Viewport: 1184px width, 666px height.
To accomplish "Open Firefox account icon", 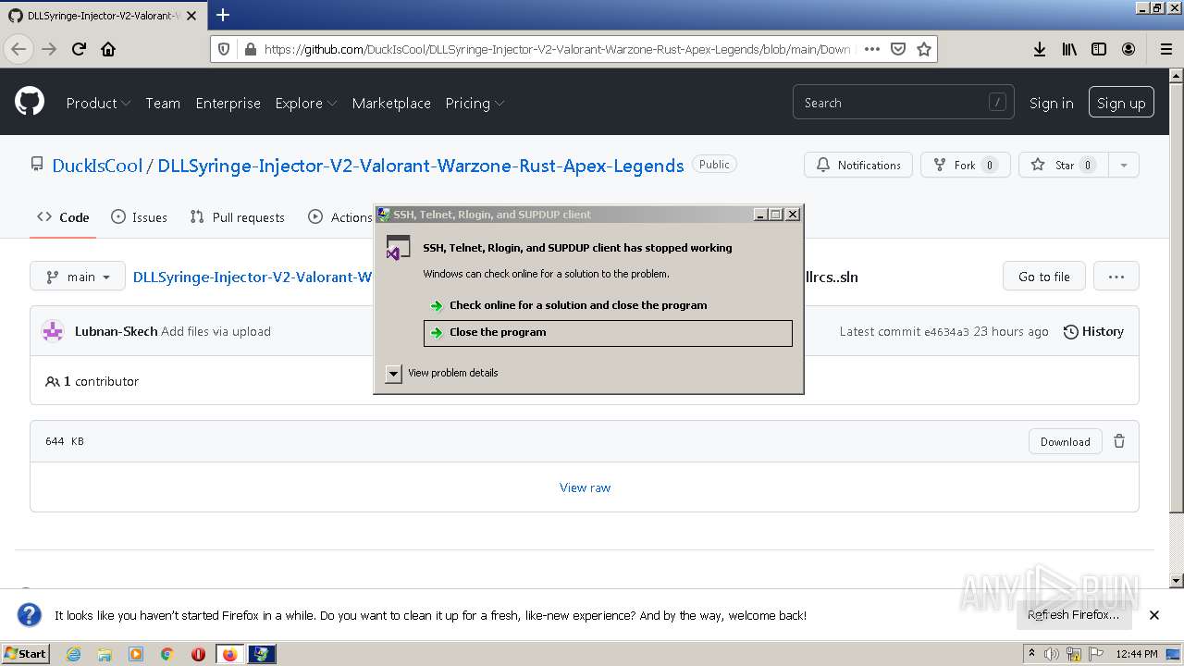I will tap(1128, 49).
